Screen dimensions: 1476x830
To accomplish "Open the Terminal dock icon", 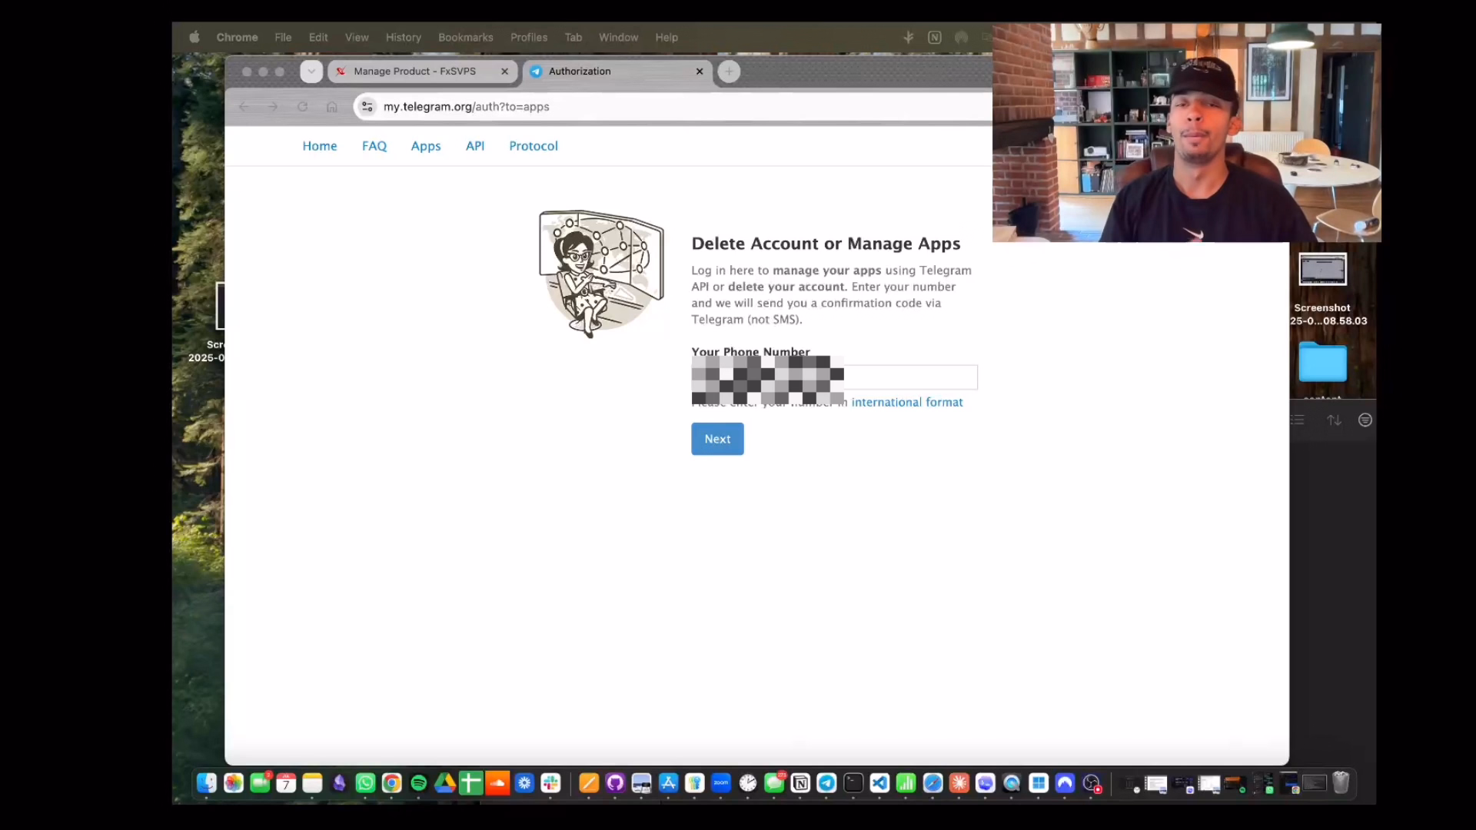I will [x=853, y=783].
